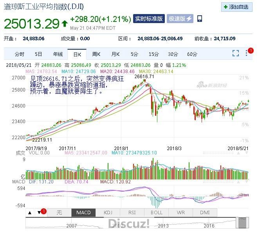258x233 pixels.
Task: Select the 年线 yearly line tab
Action: tap(58, 54)
